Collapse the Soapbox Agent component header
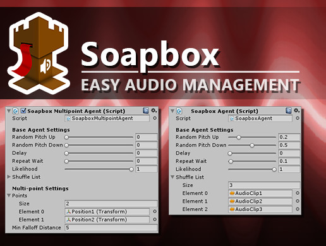 click(x=172, y=111)
